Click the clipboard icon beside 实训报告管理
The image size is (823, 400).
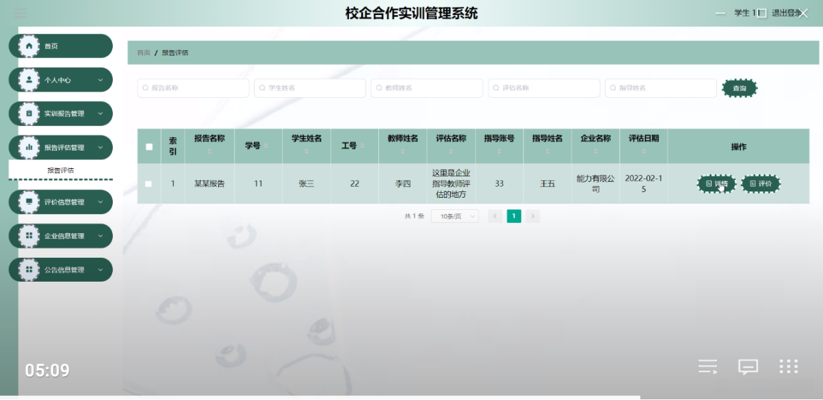(29, 114)
